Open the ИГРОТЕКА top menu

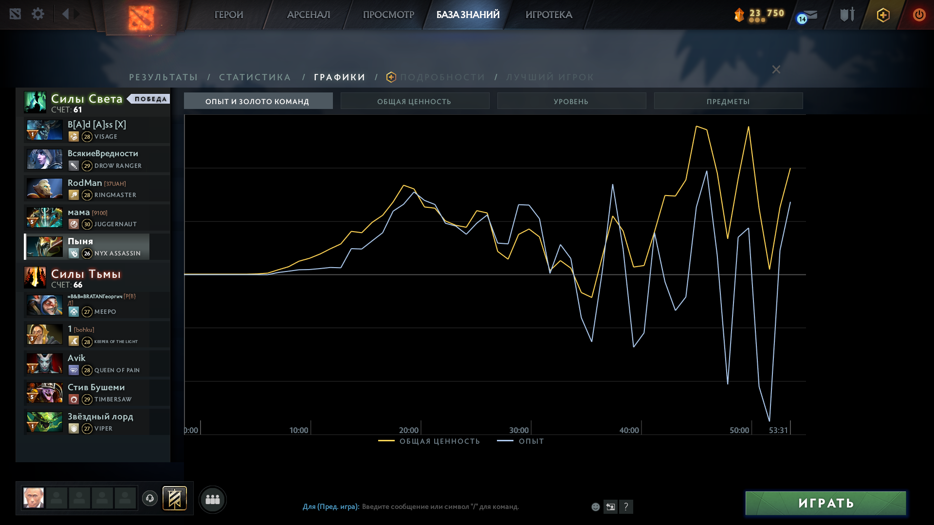(549, 15)
